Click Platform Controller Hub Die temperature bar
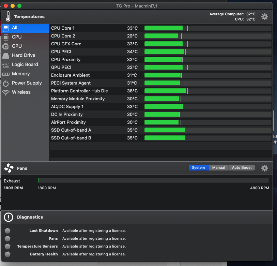Viewport: 277px width, 266px height. coord(208,91)
